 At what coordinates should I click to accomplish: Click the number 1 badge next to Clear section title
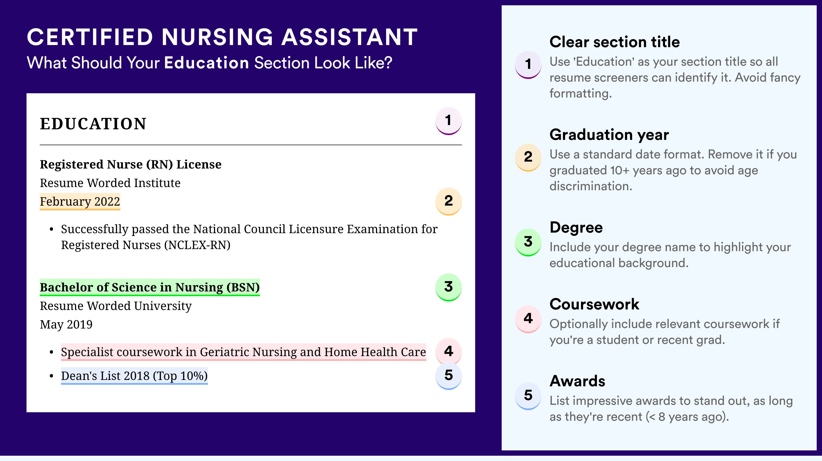528,65
